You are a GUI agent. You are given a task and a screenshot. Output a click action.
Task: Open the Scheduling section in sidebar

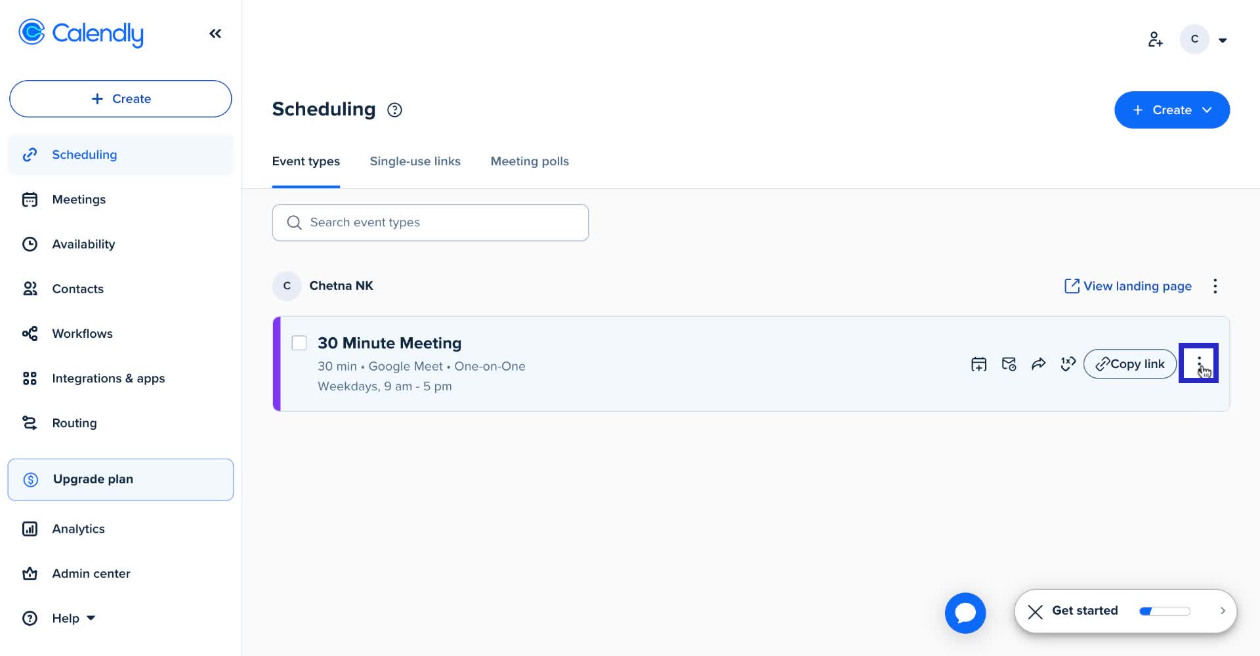click(84, 154)
